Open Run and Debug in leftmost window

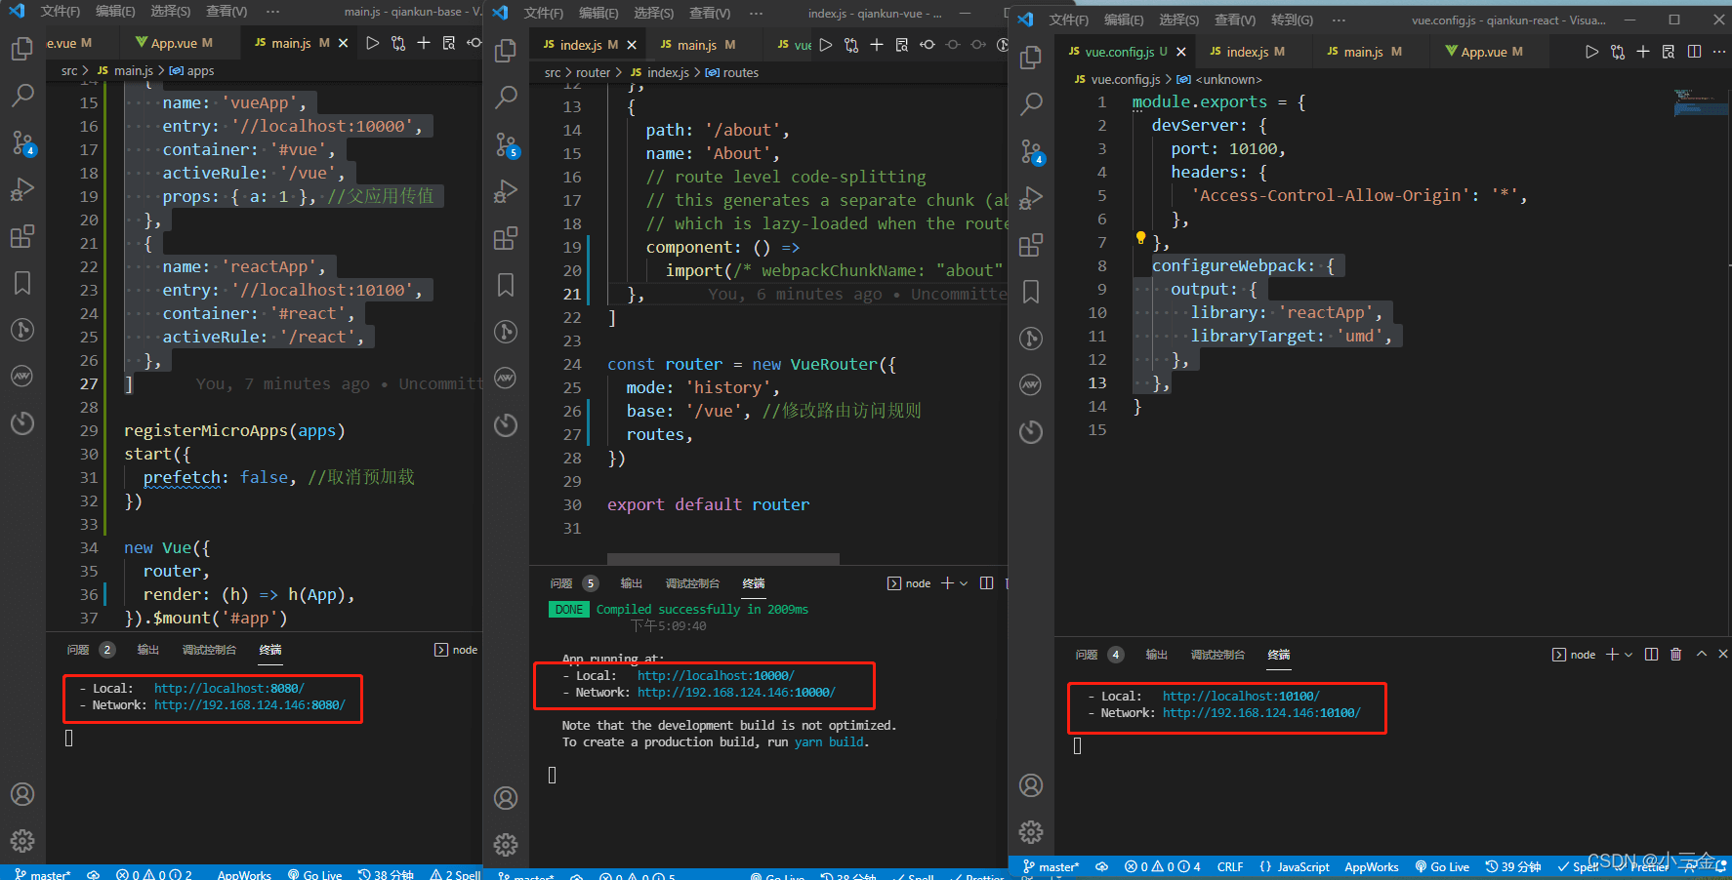(x=21, y=189)
